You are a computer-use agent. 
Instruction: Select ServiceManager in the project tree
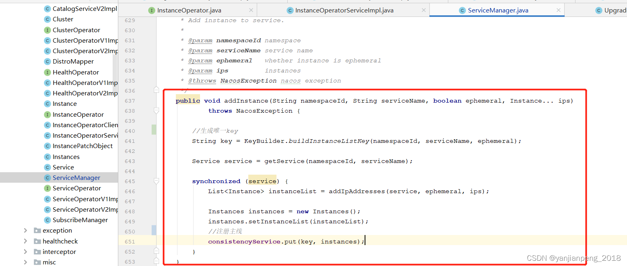pos(76,177)
